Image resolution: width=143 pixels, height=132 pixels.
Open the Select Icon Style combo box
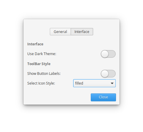point(94,83)
